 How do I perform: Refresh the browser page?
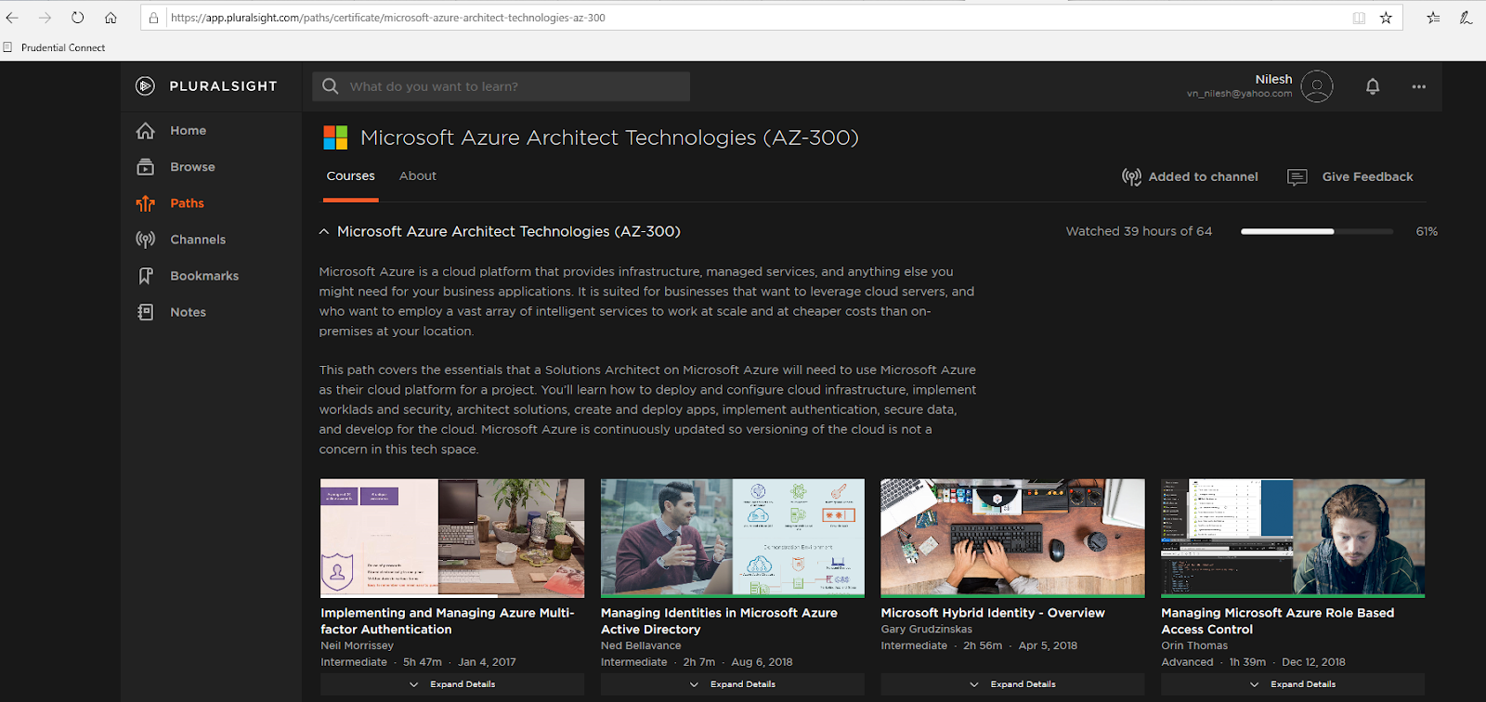click(x=78, y=18)
